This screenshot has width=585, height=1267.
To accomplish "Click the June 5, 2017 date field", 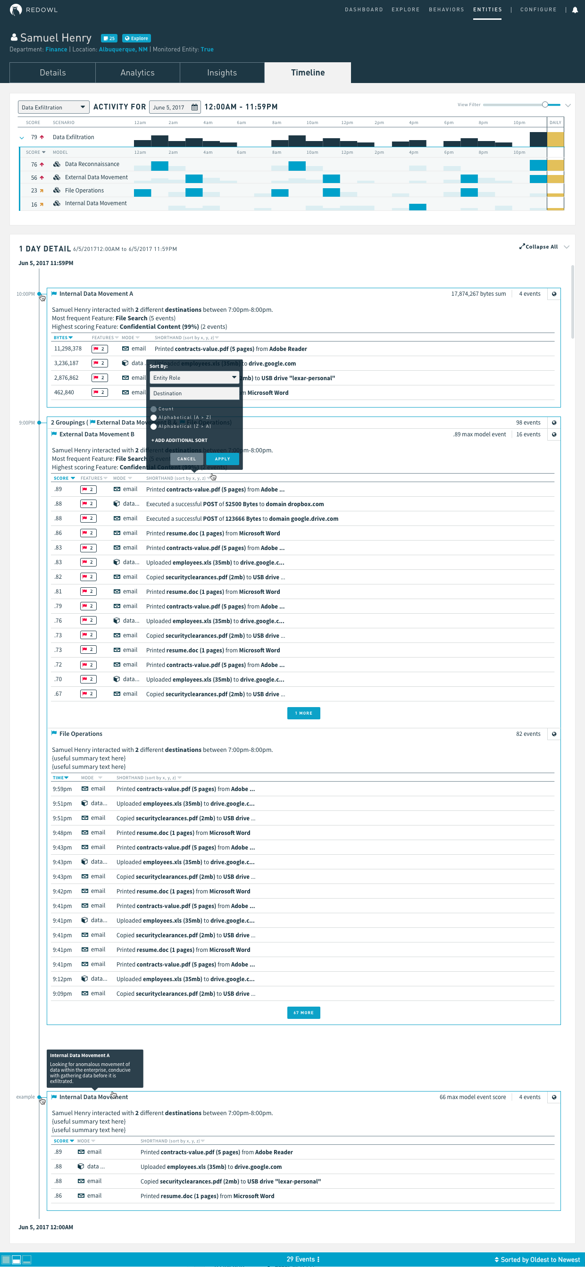I will [175, 107].
